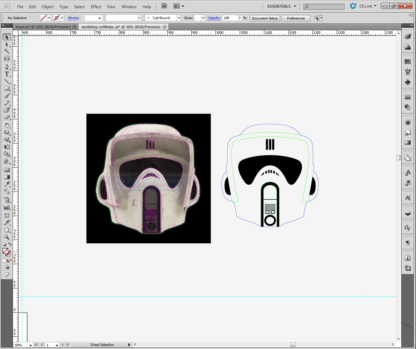Expand the ESSENTIALS workspace switcher
Screen dimensions: 416x349
point(282,6)
